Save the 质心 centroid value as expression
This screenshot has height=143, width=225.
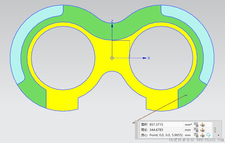(x=196, y=135)
